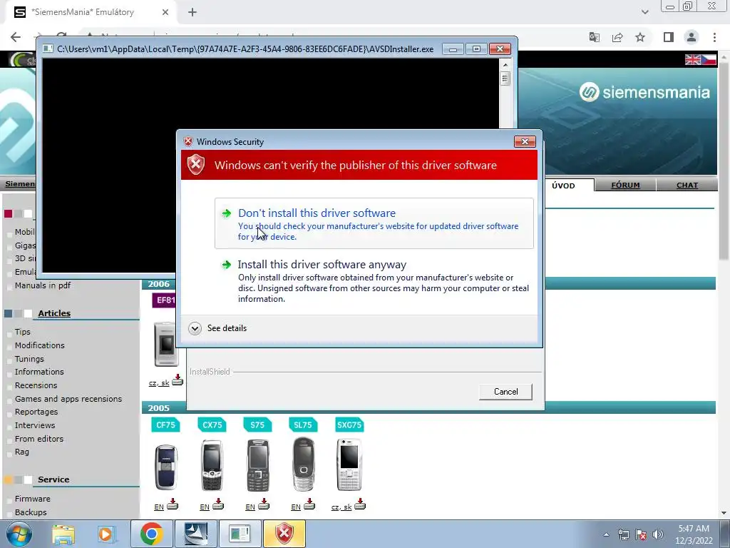Open Chrome three-dot menu
Image resolution: width=730 pixels, height=548 pixels.
coord(714,37)
